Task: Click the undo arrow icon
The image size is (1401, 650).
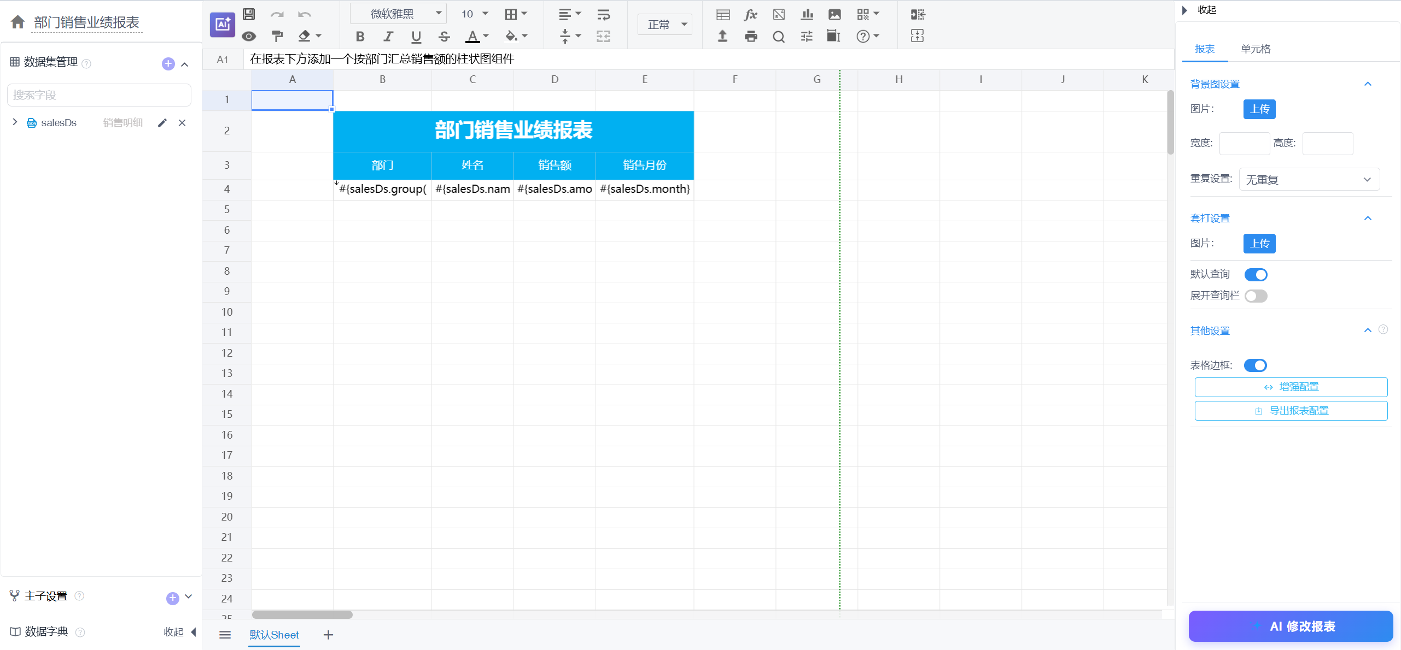Action: [305, 14]
